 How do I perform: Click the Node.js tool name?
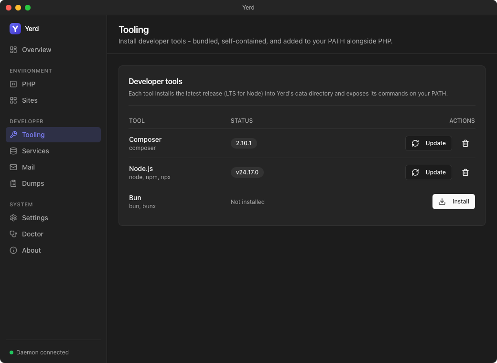pyautogui.click(x=141, y=169)
